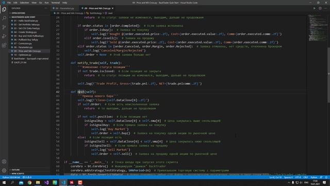Run the Python file with play icon

pyautogui.click(x=315, y=8)
